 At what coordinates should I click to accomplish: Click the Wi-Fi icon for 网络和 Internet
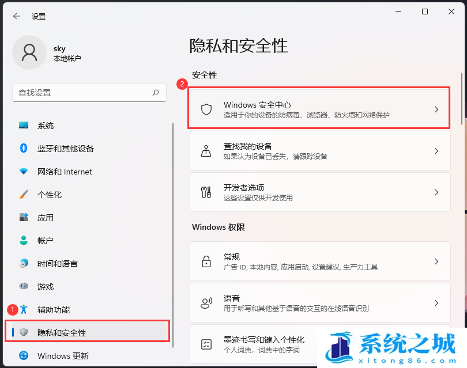point(24,172)
